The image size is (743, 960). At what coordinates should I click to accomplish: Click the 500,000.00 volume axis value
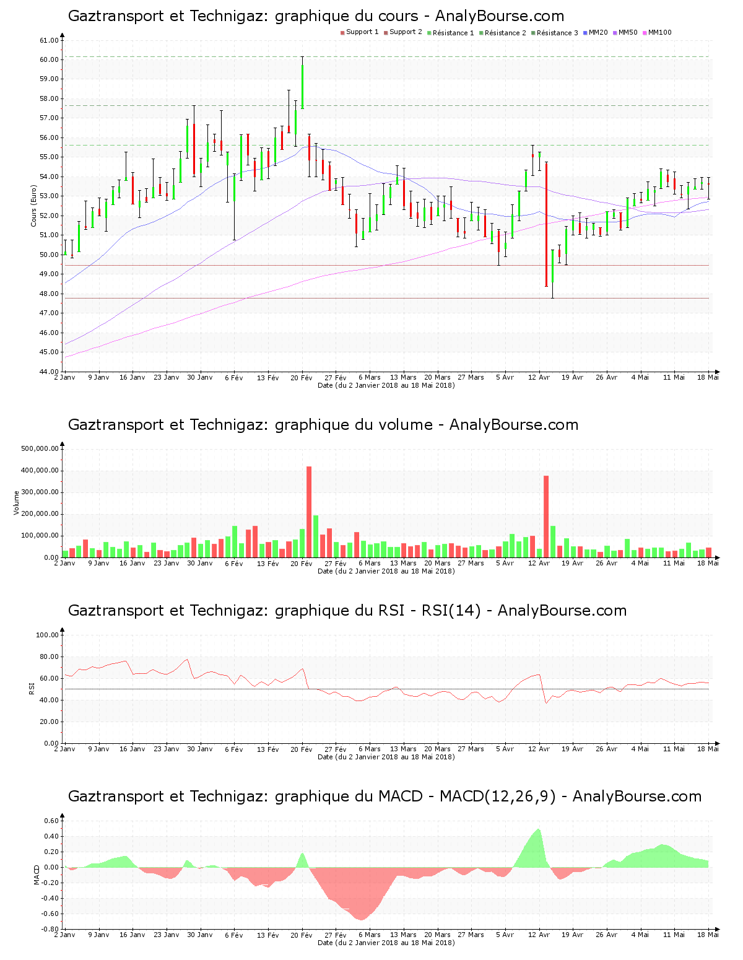pyautogui.click(x=40, y=448)
